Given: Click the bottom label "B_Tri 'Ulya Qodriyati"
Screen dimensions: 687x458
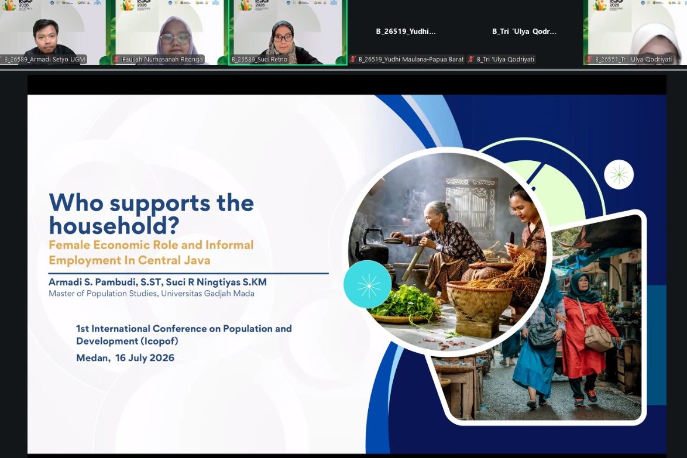Looking at the screenshot, I should point(505,59).
